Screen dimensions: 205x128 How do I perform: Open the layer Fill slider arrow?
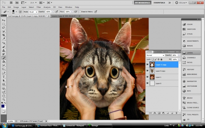(179, 59)
